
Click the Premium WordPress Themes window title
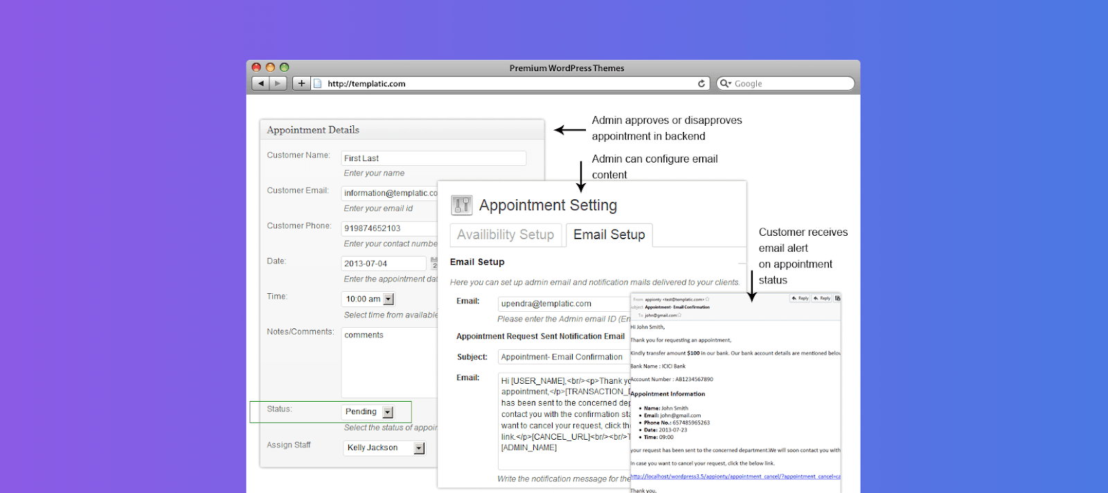[x=566, y=68]
